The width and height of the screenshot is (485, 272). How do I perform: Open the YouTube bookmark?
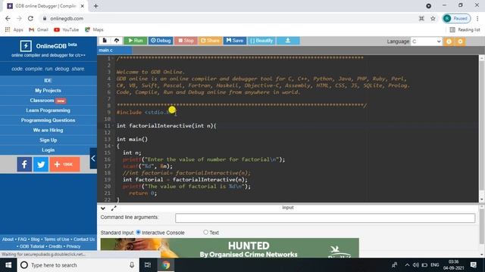click(66, 29)
